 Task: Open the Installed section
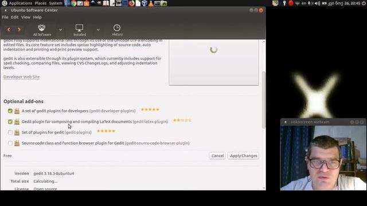[x=80, y=30]
